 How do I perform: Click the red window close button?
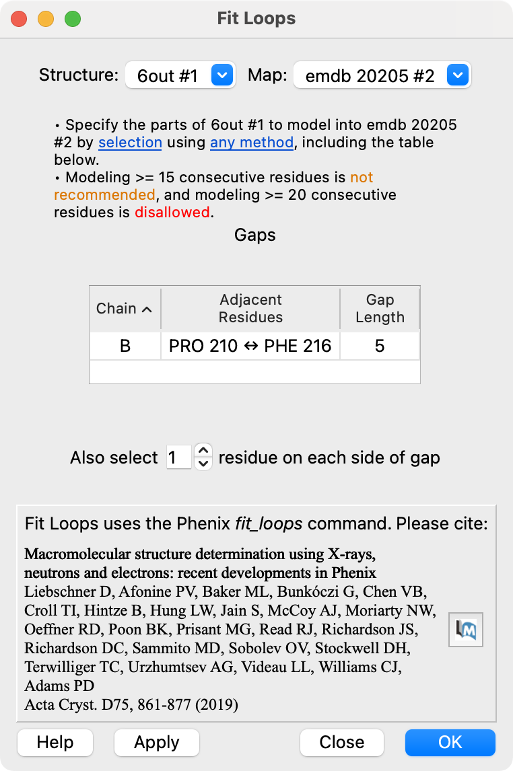click(19, 19)
